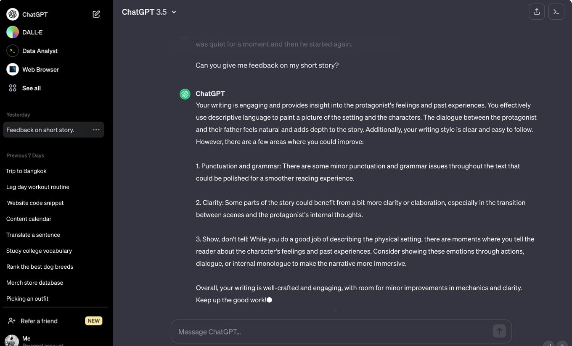Click the green ChatGPT avatar beside the response
The width and height of the screenshot is (572, 346).
coord(185,94)
